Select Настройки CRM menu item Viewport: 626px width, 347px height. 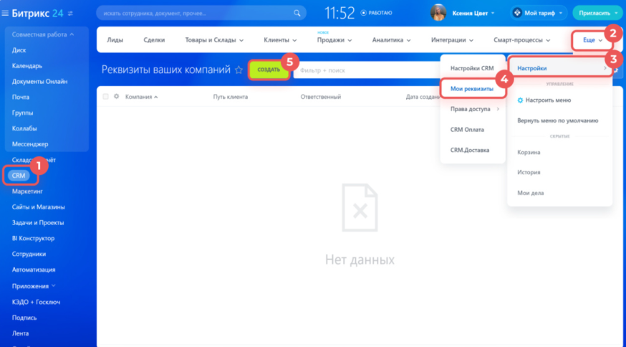pyautogui.click(x=473, y=68)
